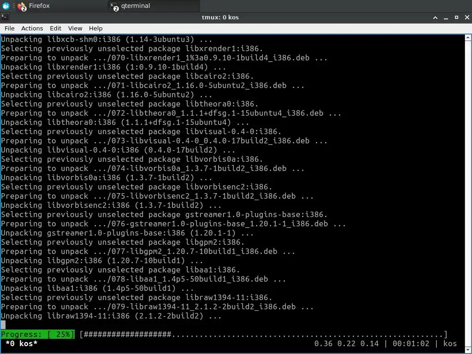Open the Help menu
Image resolution: width=472 pixels, height=354 pixels.
tap(96, 28)
